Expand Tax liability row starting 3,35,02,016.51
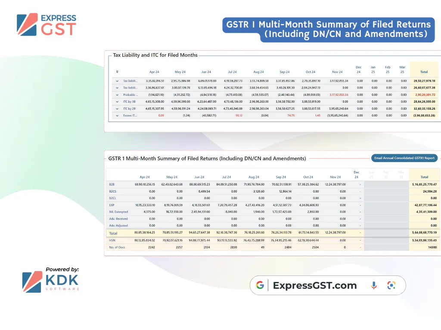441x330 pixels. click(x=117, y=81)
